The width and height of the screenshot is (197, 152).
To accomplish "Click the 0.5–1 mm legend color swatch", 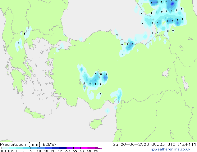I will coord(12,148).
